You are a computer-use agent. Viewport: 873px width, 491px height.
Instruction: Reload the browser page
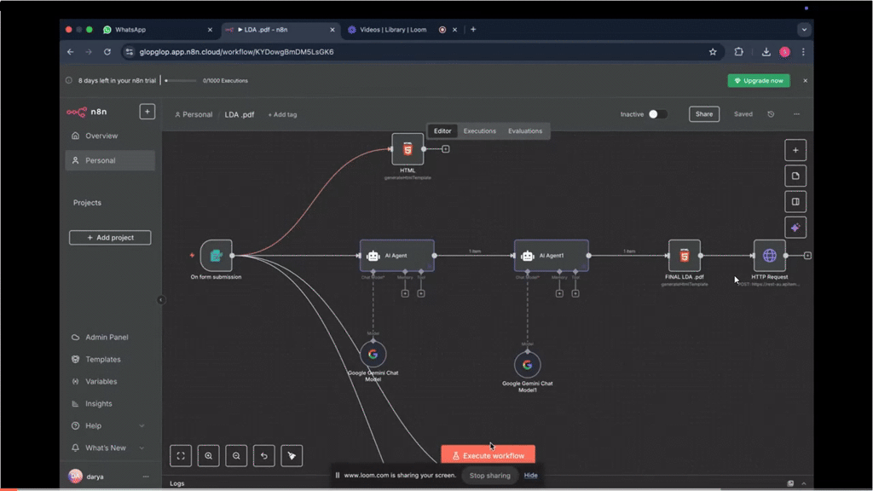tap(107, 52)
